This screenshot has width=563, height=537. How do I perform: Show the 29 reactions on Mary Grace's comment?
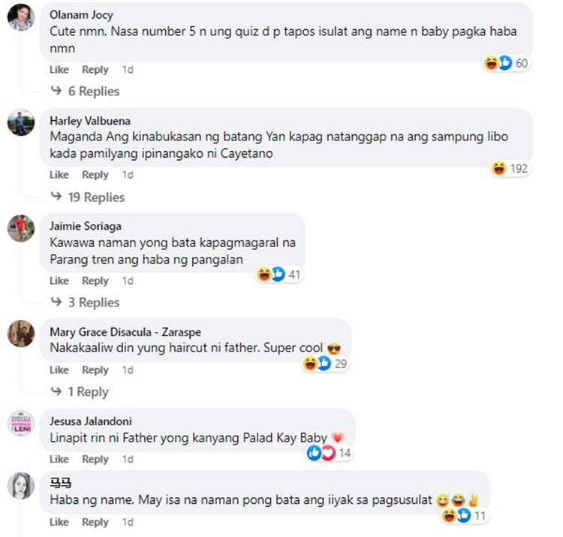click(x=325, y=364)
